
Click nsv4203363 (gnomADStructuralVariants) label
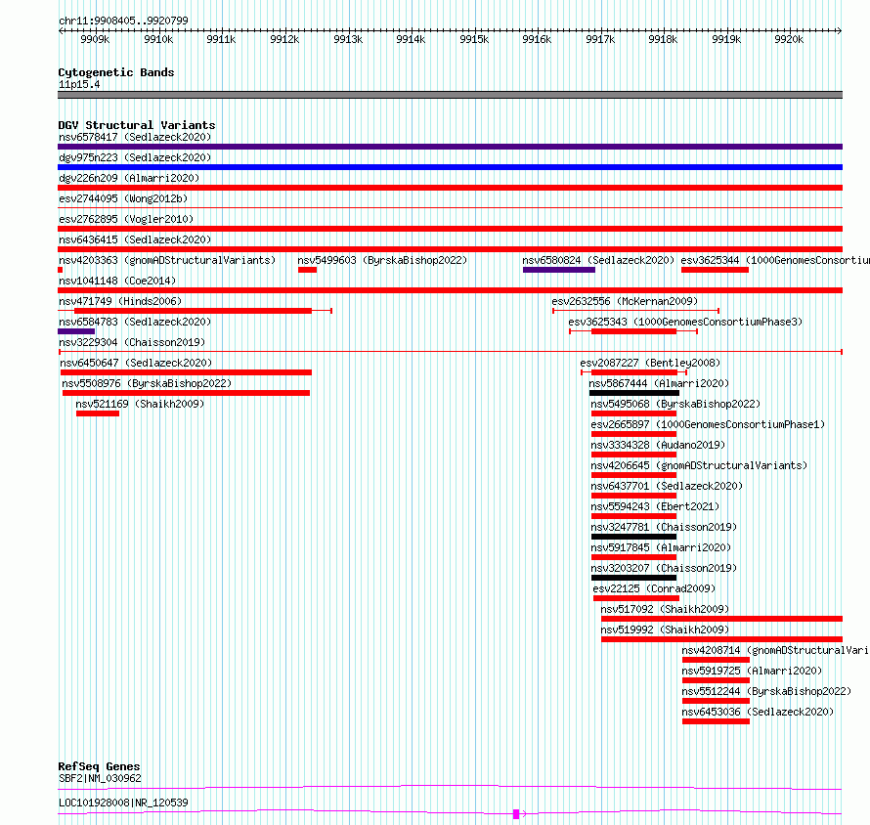(x=167, y=260)
